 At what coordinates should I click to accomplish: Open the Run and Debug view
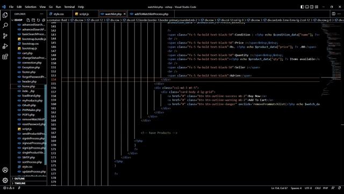coord(5,46)
